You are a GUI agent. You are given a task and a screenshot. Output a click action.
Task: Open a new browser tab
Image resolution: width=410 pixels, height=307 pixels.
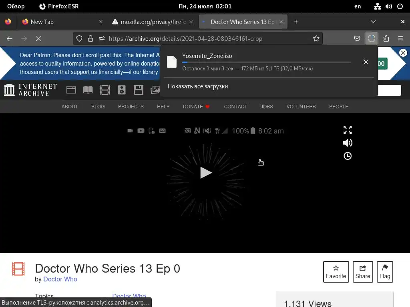(296, 22)
